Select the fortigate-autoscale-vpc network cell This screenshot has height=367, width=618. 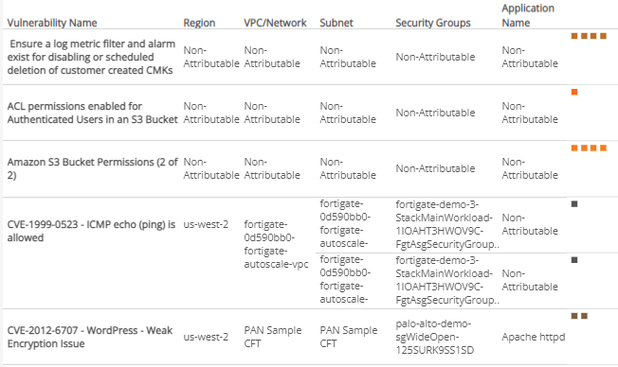pos(276,244)
